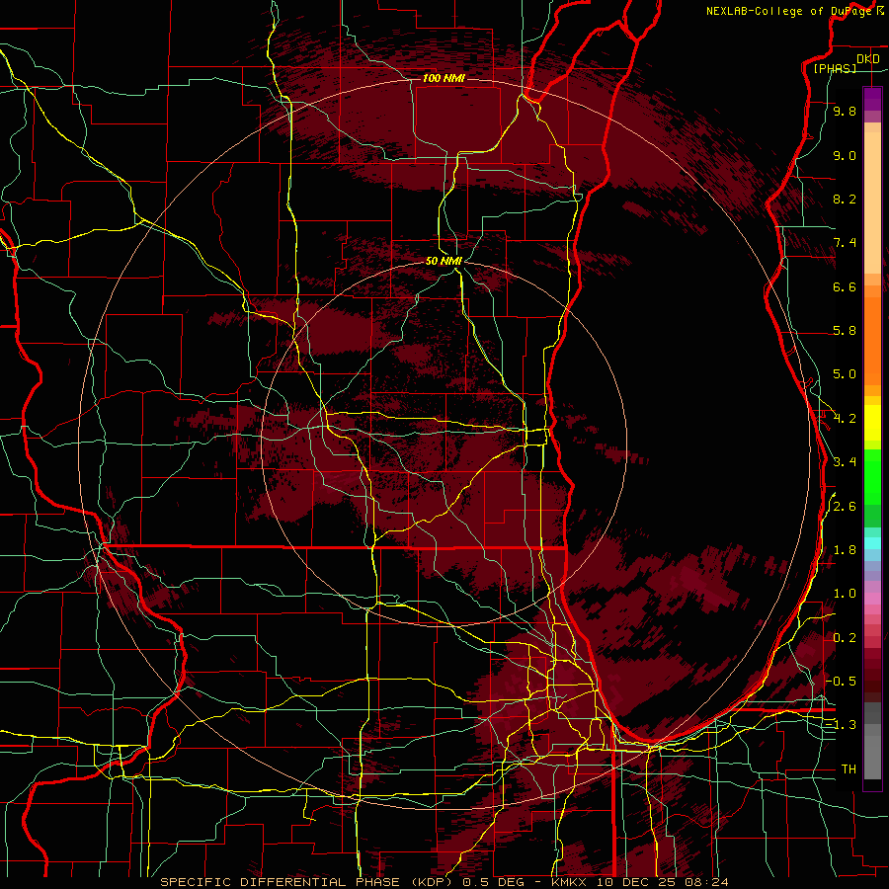Click the 1.8 scale value
The width and height of the screenshot is (889, 889).
coord(845,550)
